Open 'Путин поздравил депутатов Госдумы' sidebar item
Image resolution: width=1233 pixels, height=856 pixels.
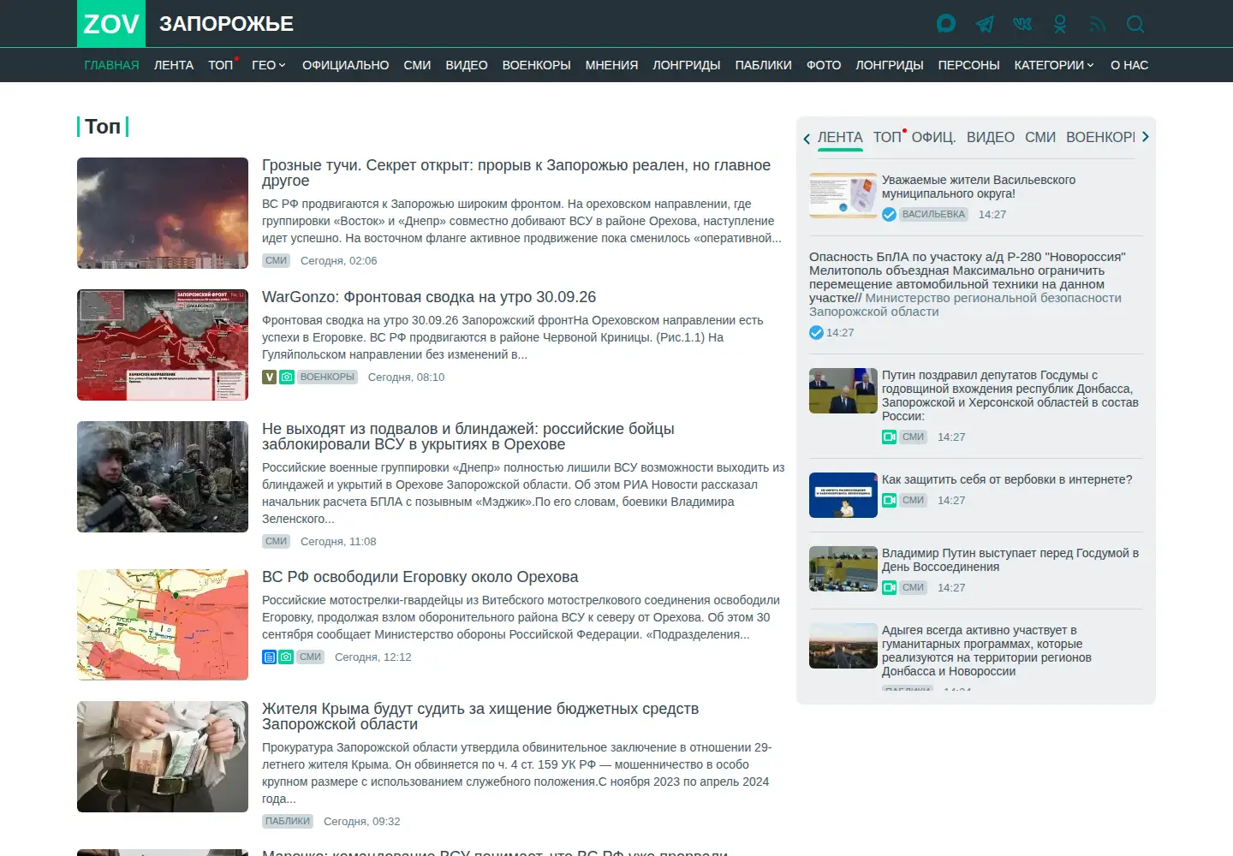coord(1010,395)
